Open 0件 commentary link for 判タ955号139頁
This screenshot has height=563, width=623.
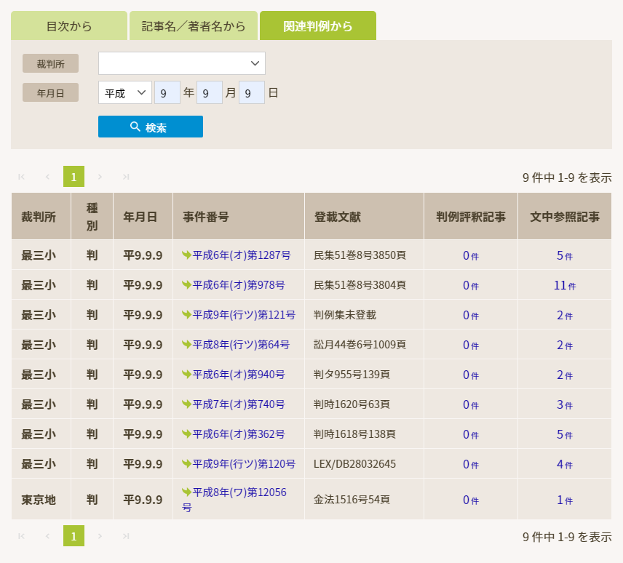(471, 375)
